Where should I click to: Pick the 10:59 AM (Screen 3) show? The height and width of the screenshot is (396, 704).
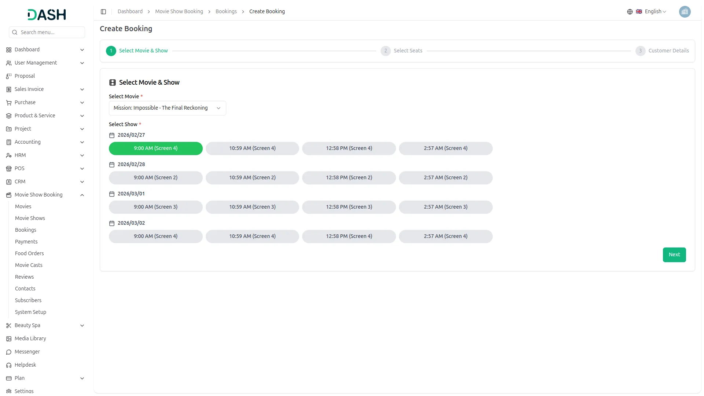252,207
